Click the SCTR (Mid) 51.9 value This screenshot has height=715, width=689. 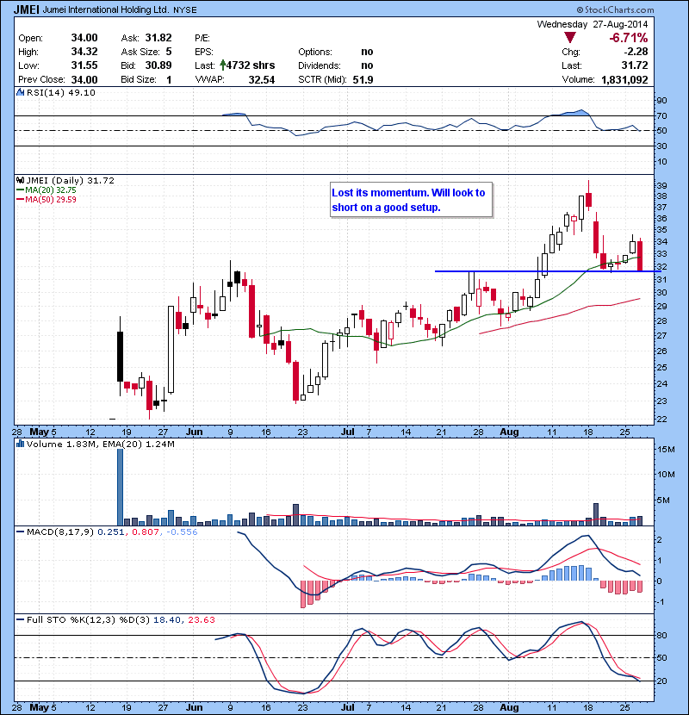click(363, 80)
